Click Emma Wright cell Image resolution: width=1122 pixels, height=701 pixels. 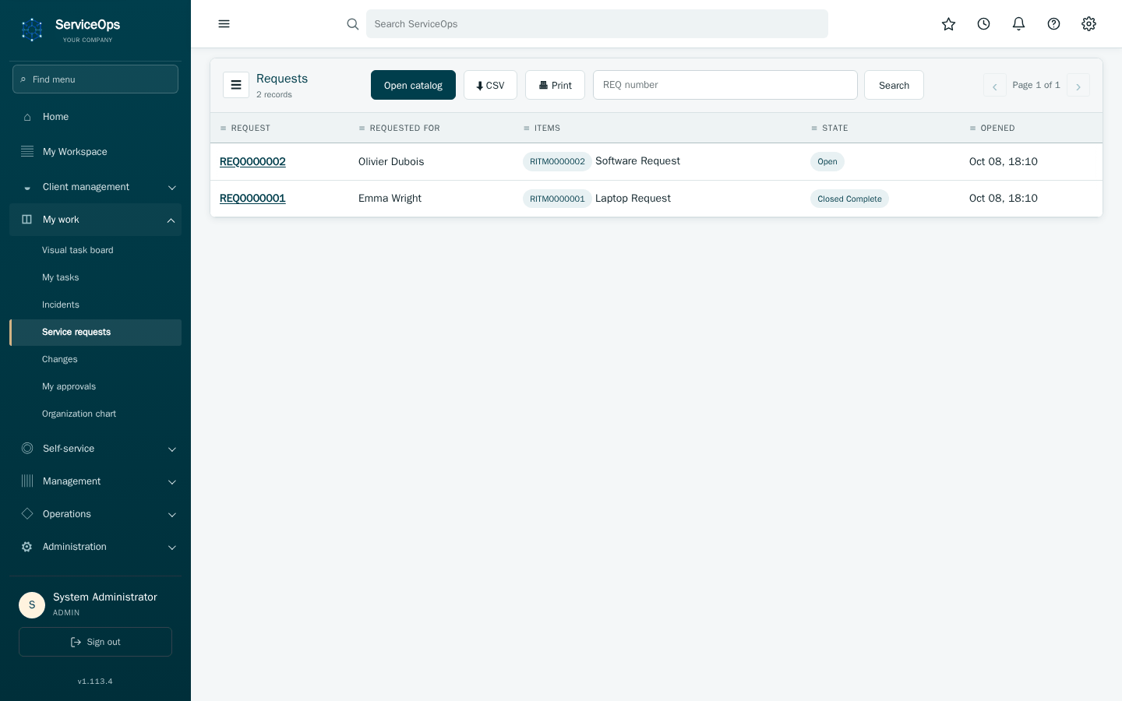(x=390, y=198)
